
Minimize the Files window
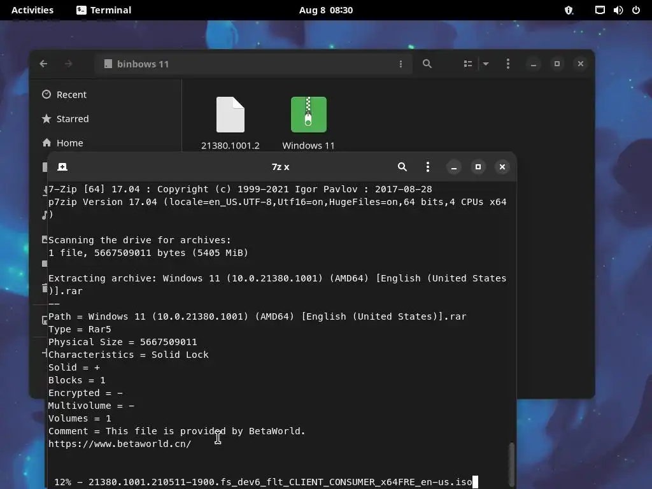[x=533, y=64]
